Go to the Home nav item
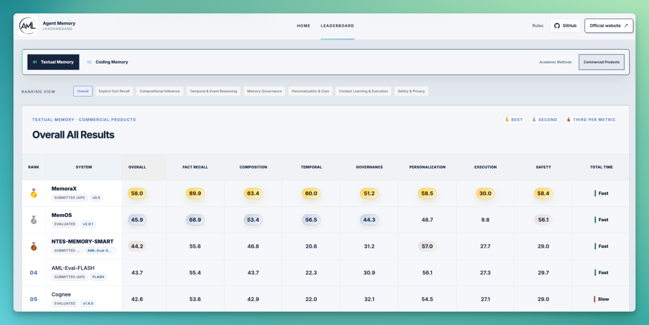This screenshot has width=649, height=325. tap(303, 26)
